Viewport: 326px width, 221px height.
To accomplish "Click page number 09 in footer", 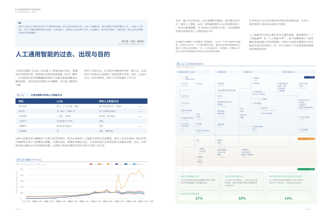I will tap(18, 209).
